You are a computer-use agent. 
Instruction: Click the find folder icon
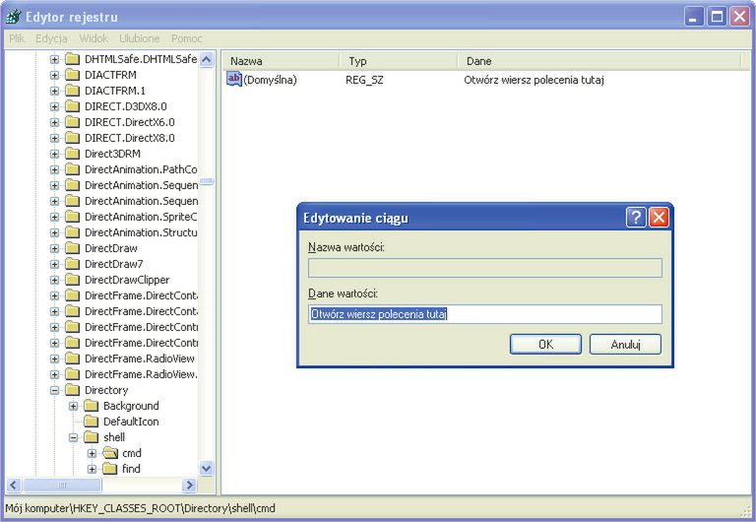pyautogui.click(x=109, y=469)
